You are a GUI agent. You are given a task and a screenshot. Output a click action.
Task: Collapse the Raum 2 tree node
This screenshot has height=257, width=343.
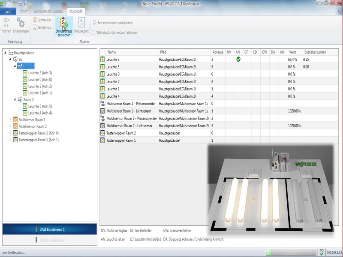(15, 99)
